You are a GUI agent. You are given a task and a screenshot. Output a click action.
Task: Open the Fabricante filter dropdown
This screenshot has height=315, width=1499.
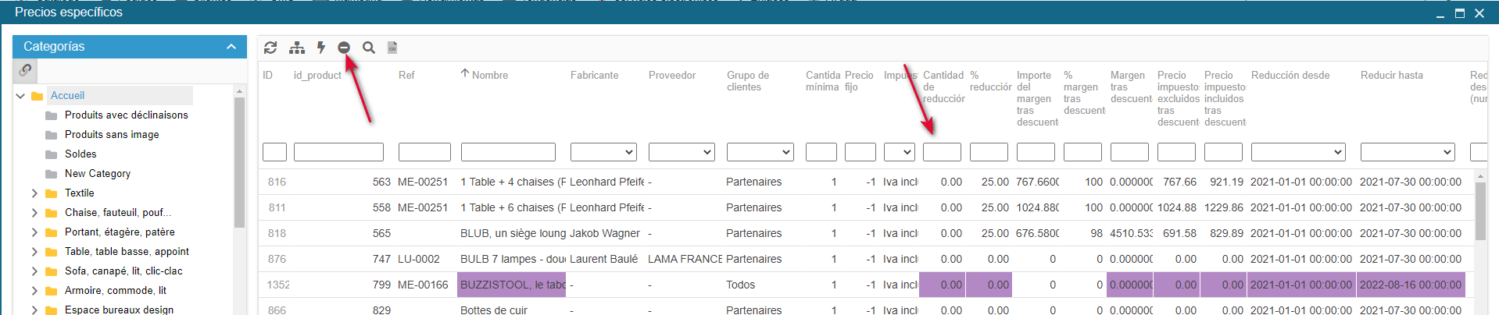[603, 152]
